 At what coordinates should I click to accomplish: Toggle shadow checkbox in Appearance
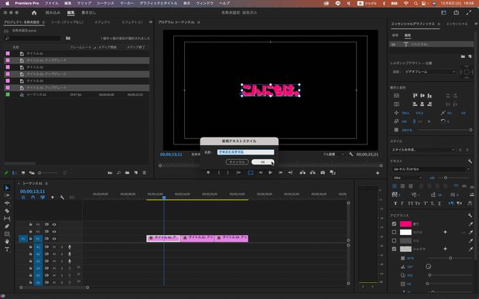pos(394,249)
